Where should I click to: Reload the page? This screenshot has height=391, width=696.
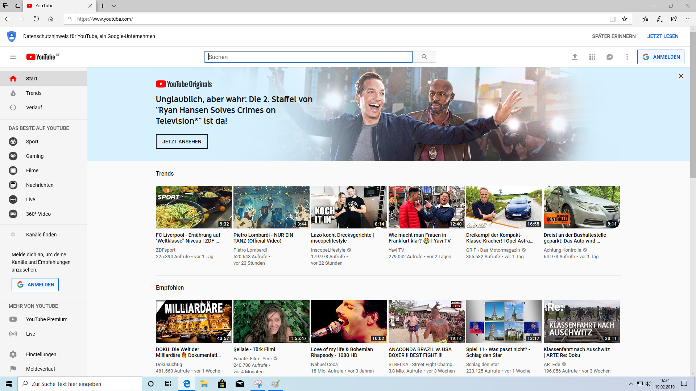click(x=36, y=19)
